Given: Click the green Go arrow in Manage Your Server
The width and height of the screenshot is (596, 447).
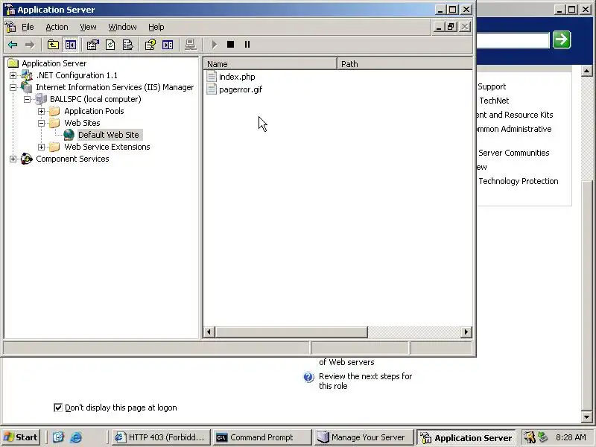Looking at the screenshot, I should tap(562, 39).
